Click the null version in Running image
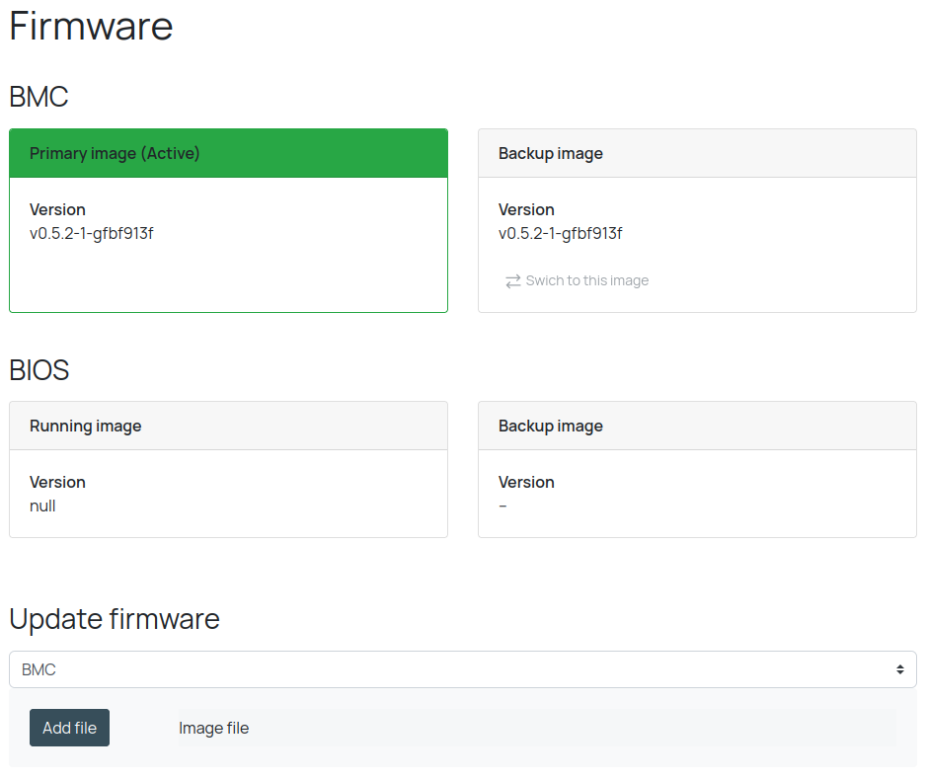Screen dimensions: 926x780 tap(42, 507)
